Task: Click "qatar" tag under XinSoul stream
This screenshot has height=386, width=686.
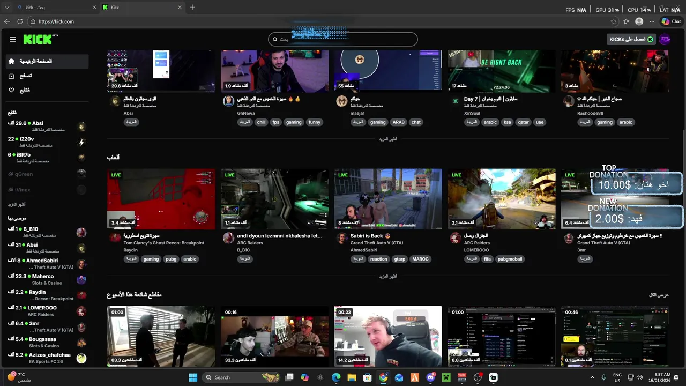Action: pos(524,122)
